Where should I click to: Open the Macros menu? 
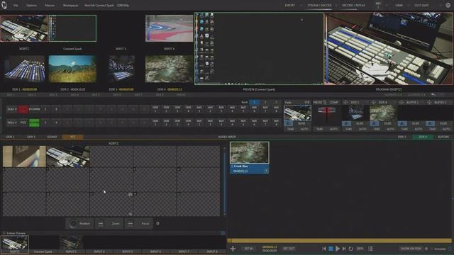point(50,6)
